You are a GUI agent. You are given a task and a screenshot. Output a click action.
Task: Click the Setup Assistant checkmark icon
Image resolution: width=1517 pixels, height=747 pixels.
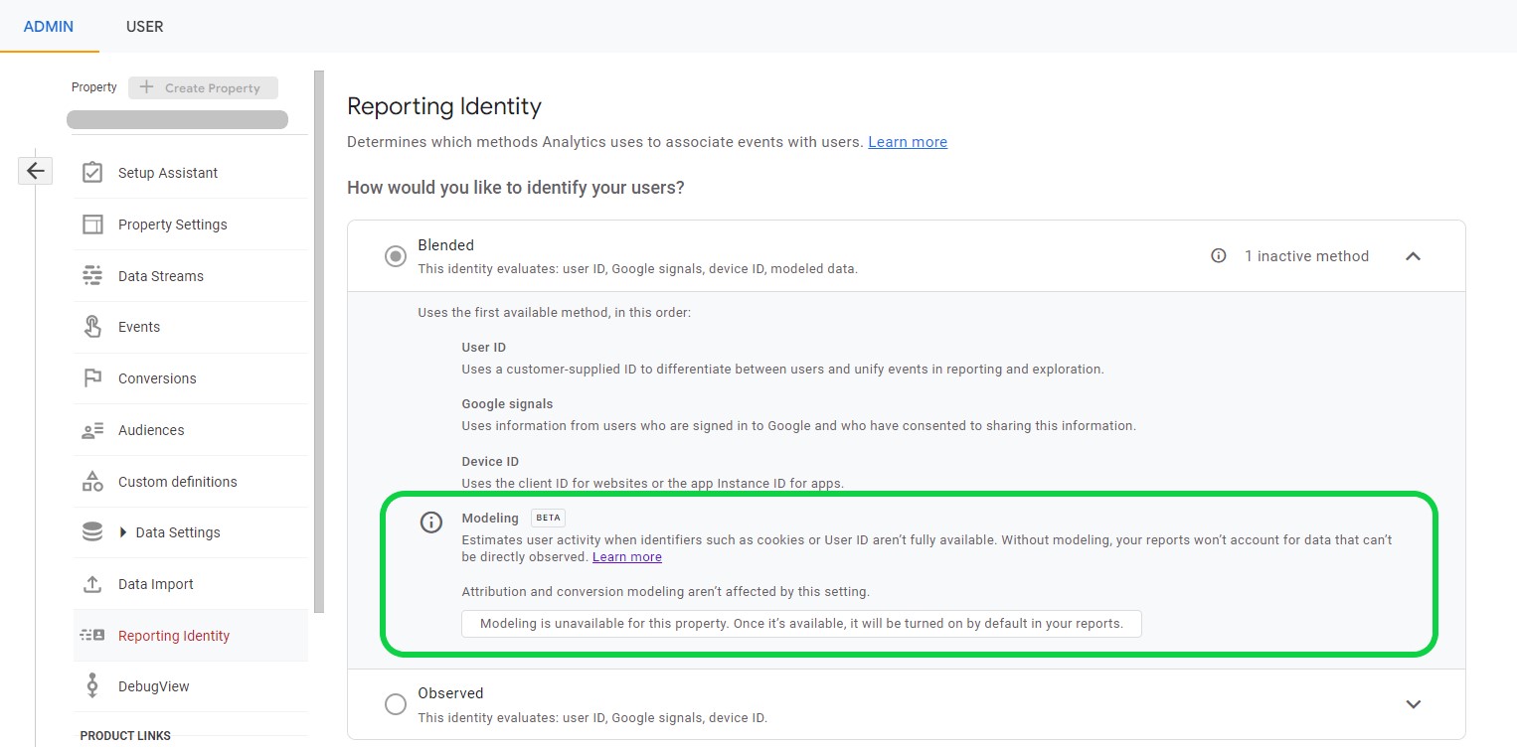click(92, 173)
